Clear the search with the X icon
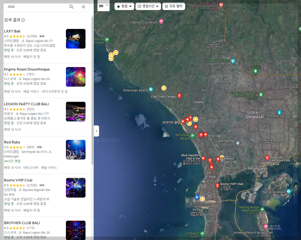The width and height of the screenshot is (301, 240). pyautogui.click(x=83, y=7)
